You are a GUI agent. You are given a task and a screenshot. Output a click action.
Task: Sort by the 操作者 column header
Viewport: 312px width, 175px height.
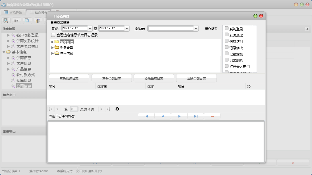pos(120,86)
